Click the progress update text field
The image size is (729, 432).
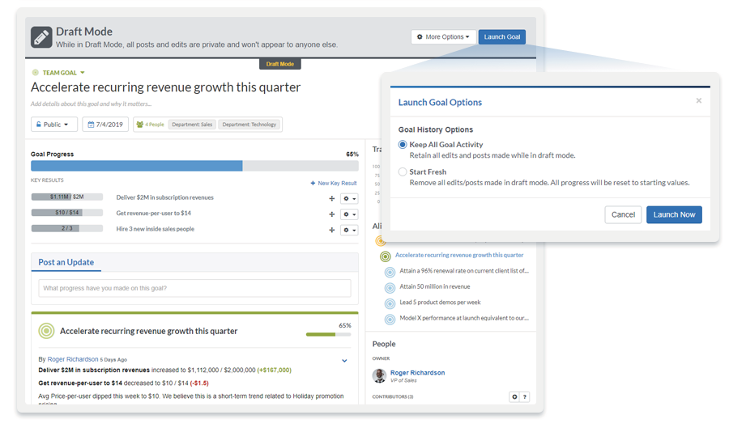point(194,288)
